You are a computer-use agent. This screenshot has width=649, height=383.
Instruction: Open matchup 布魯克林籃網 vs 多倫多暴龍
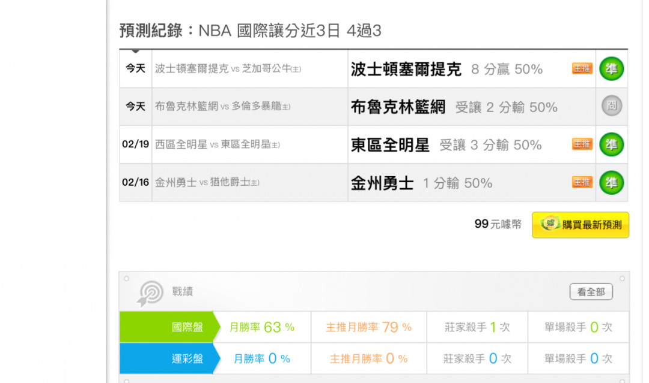point(222,107)
